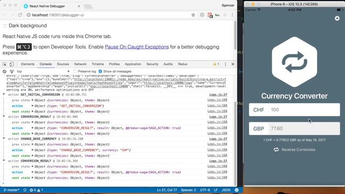The image size is (345, 194).
Task: Open the red extension icon in Chrome toolbar
Action: click(210, 15)
